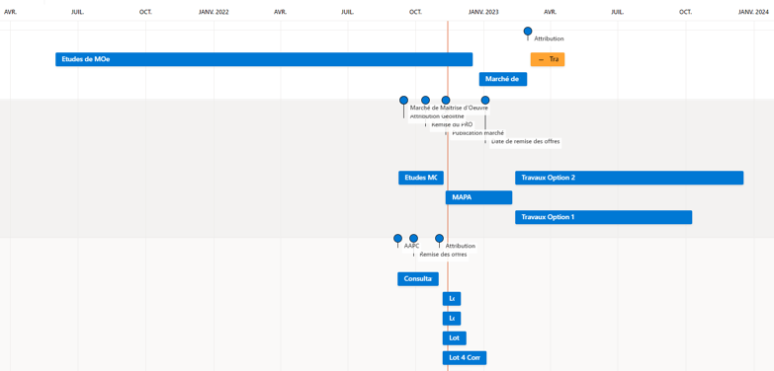Click the Remise des offres milestone pin
Viewport: 774px width, 371px height.
tap(413, 239)
